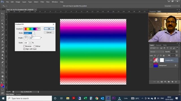Switch to the Paths tab
This screenshot has height=101, width=181.
click(165, 45)
